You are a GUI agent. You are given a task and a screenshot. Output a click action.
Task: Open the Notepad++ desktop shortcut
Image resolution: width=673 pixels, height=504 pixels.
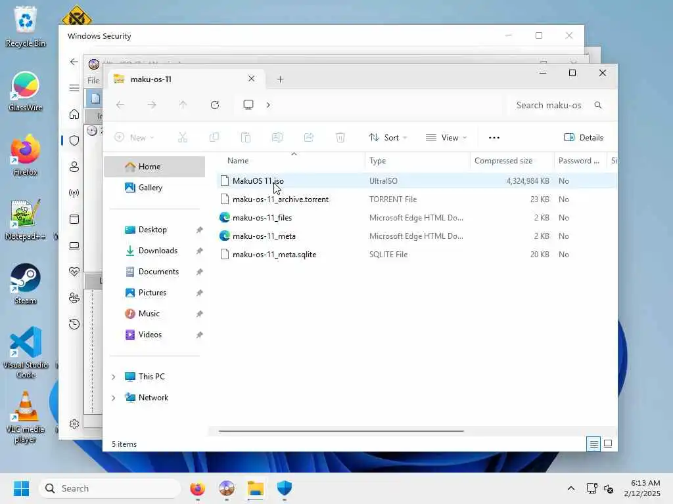click(x=26, y=219)
